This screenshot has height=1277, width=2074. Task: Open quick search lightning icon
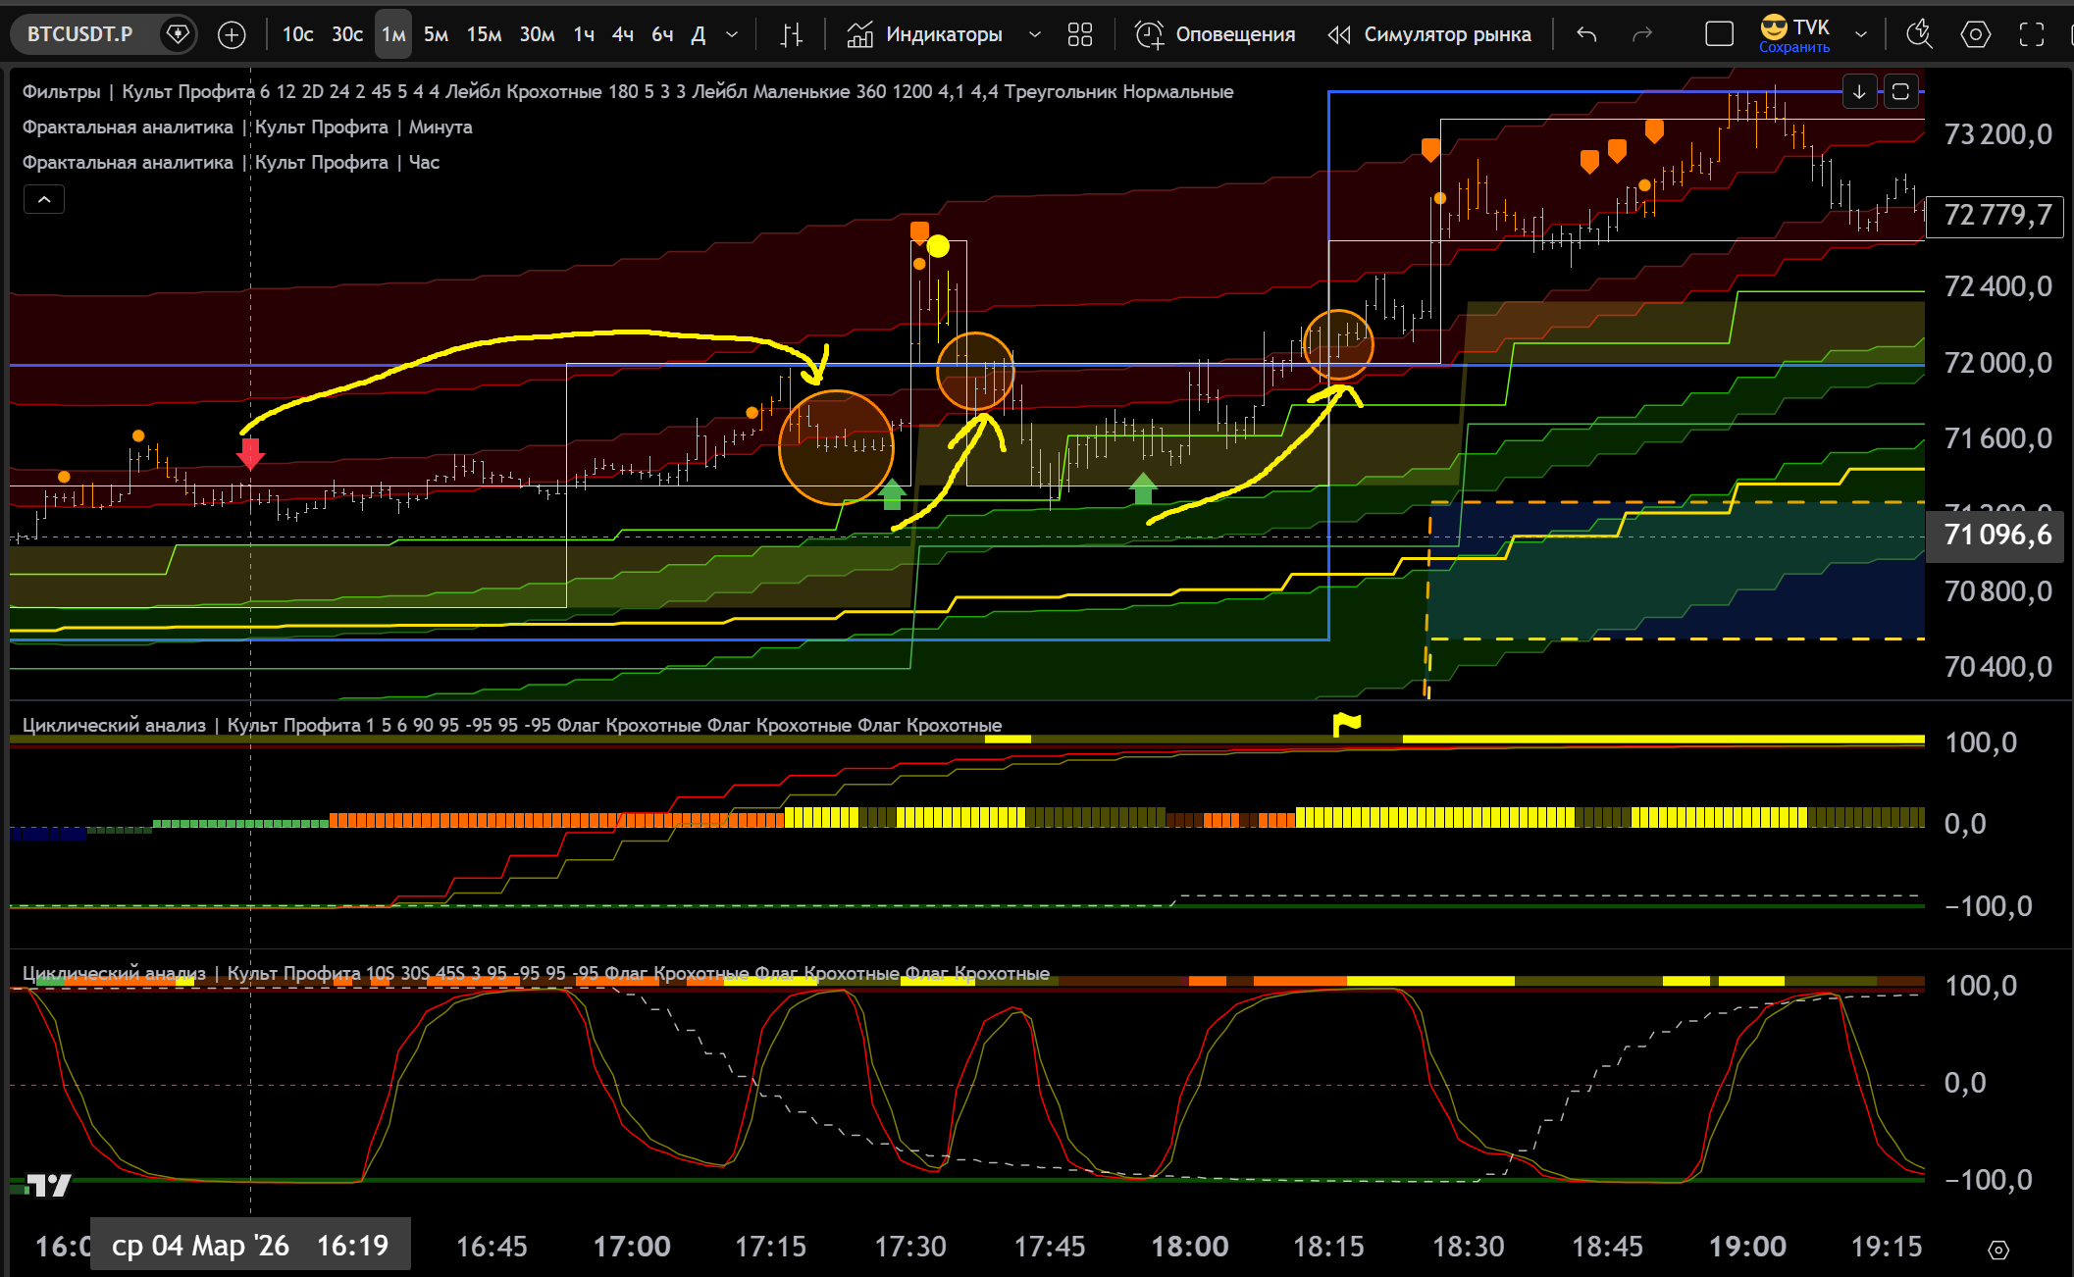[1918, 35]
